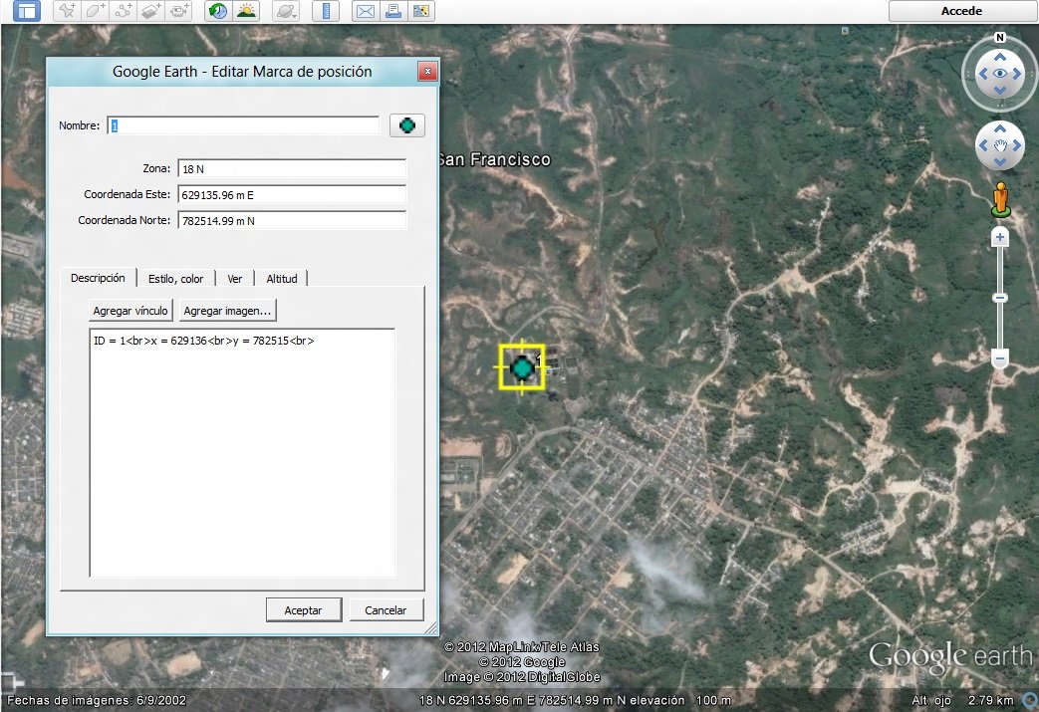Image resolution: width=1039 pixels, height=712 pixels.
Task: Click the Agregar vínculo button
Action: pos(130,310)
